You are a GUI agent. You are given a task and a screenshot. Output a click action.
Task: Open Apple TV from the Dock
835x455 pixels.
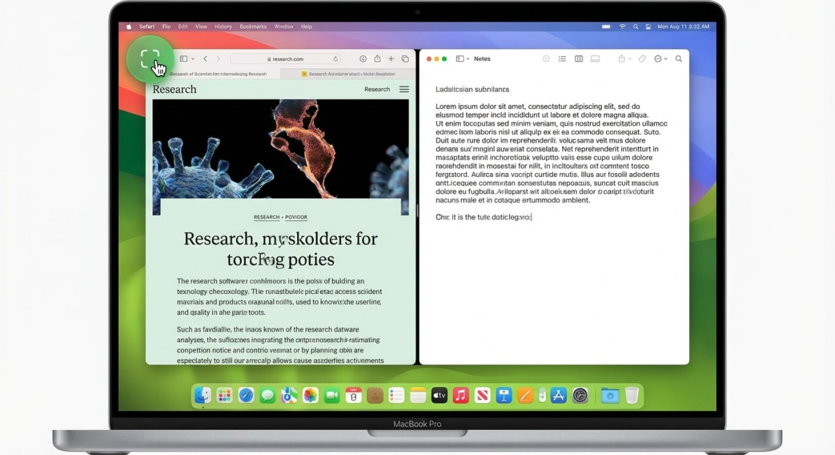pos(439,395)
